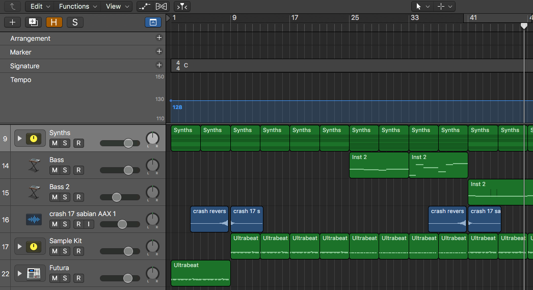The height and width of the screenshot is (290, 533).
Task: Open the View menu
Action: (117, 6)
